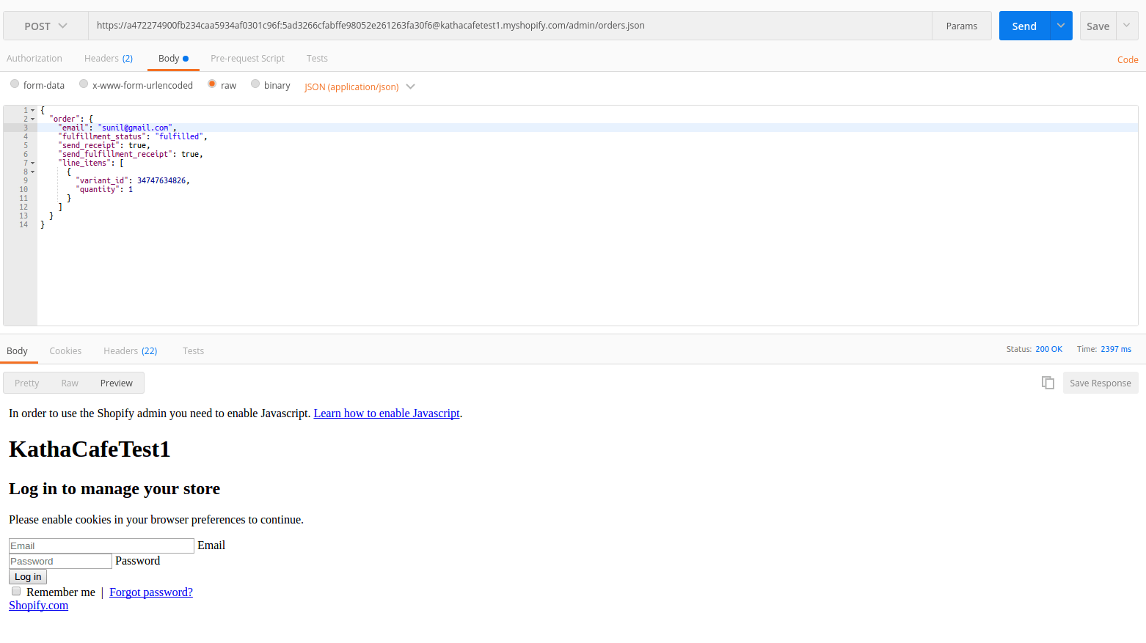1146x643 pixels.
Task: Open response Headers (22) tab
Action: (131, 351)
